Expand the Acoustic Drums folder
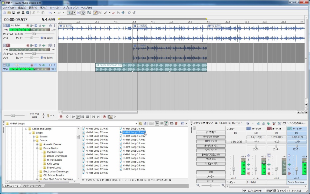This screenshot has height=194, width=310. 37,144
